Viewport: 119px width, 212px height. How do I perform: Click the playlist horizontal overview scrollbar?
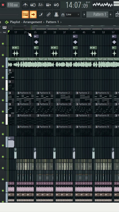[66, 28]
